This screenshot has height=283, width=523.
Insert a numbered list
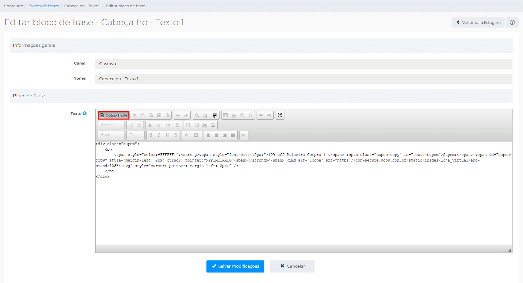131,125
